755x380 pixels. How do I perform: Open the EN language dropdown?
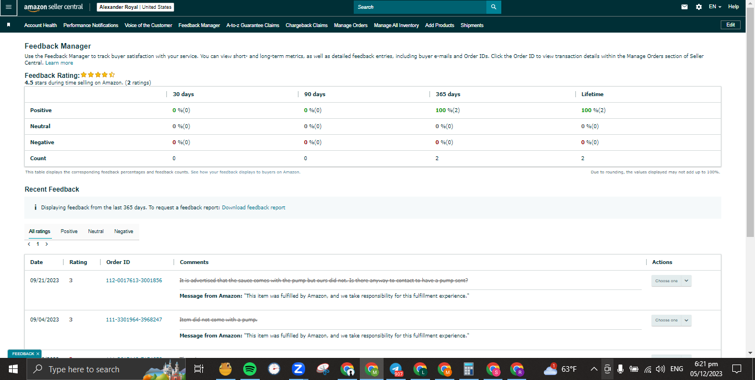point(715,7)
